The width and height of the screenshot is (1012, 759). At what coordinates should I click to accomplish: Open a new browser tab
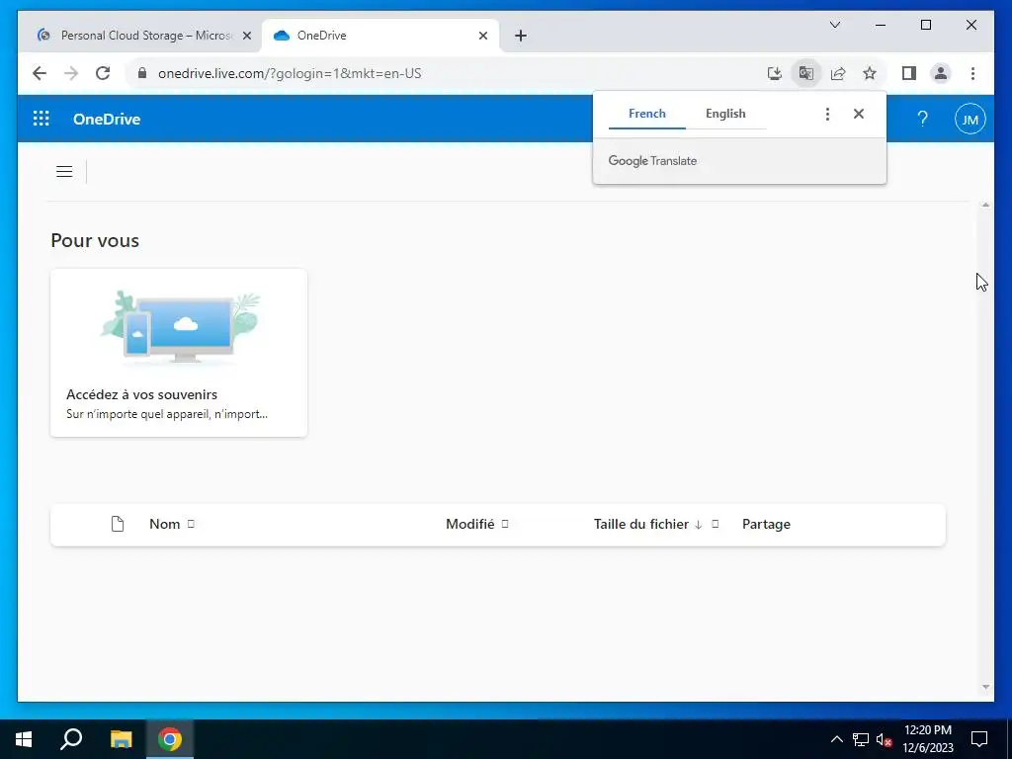[521, 36]
